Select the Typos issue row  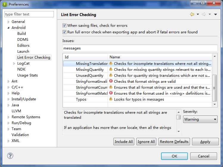click(137, 99)
